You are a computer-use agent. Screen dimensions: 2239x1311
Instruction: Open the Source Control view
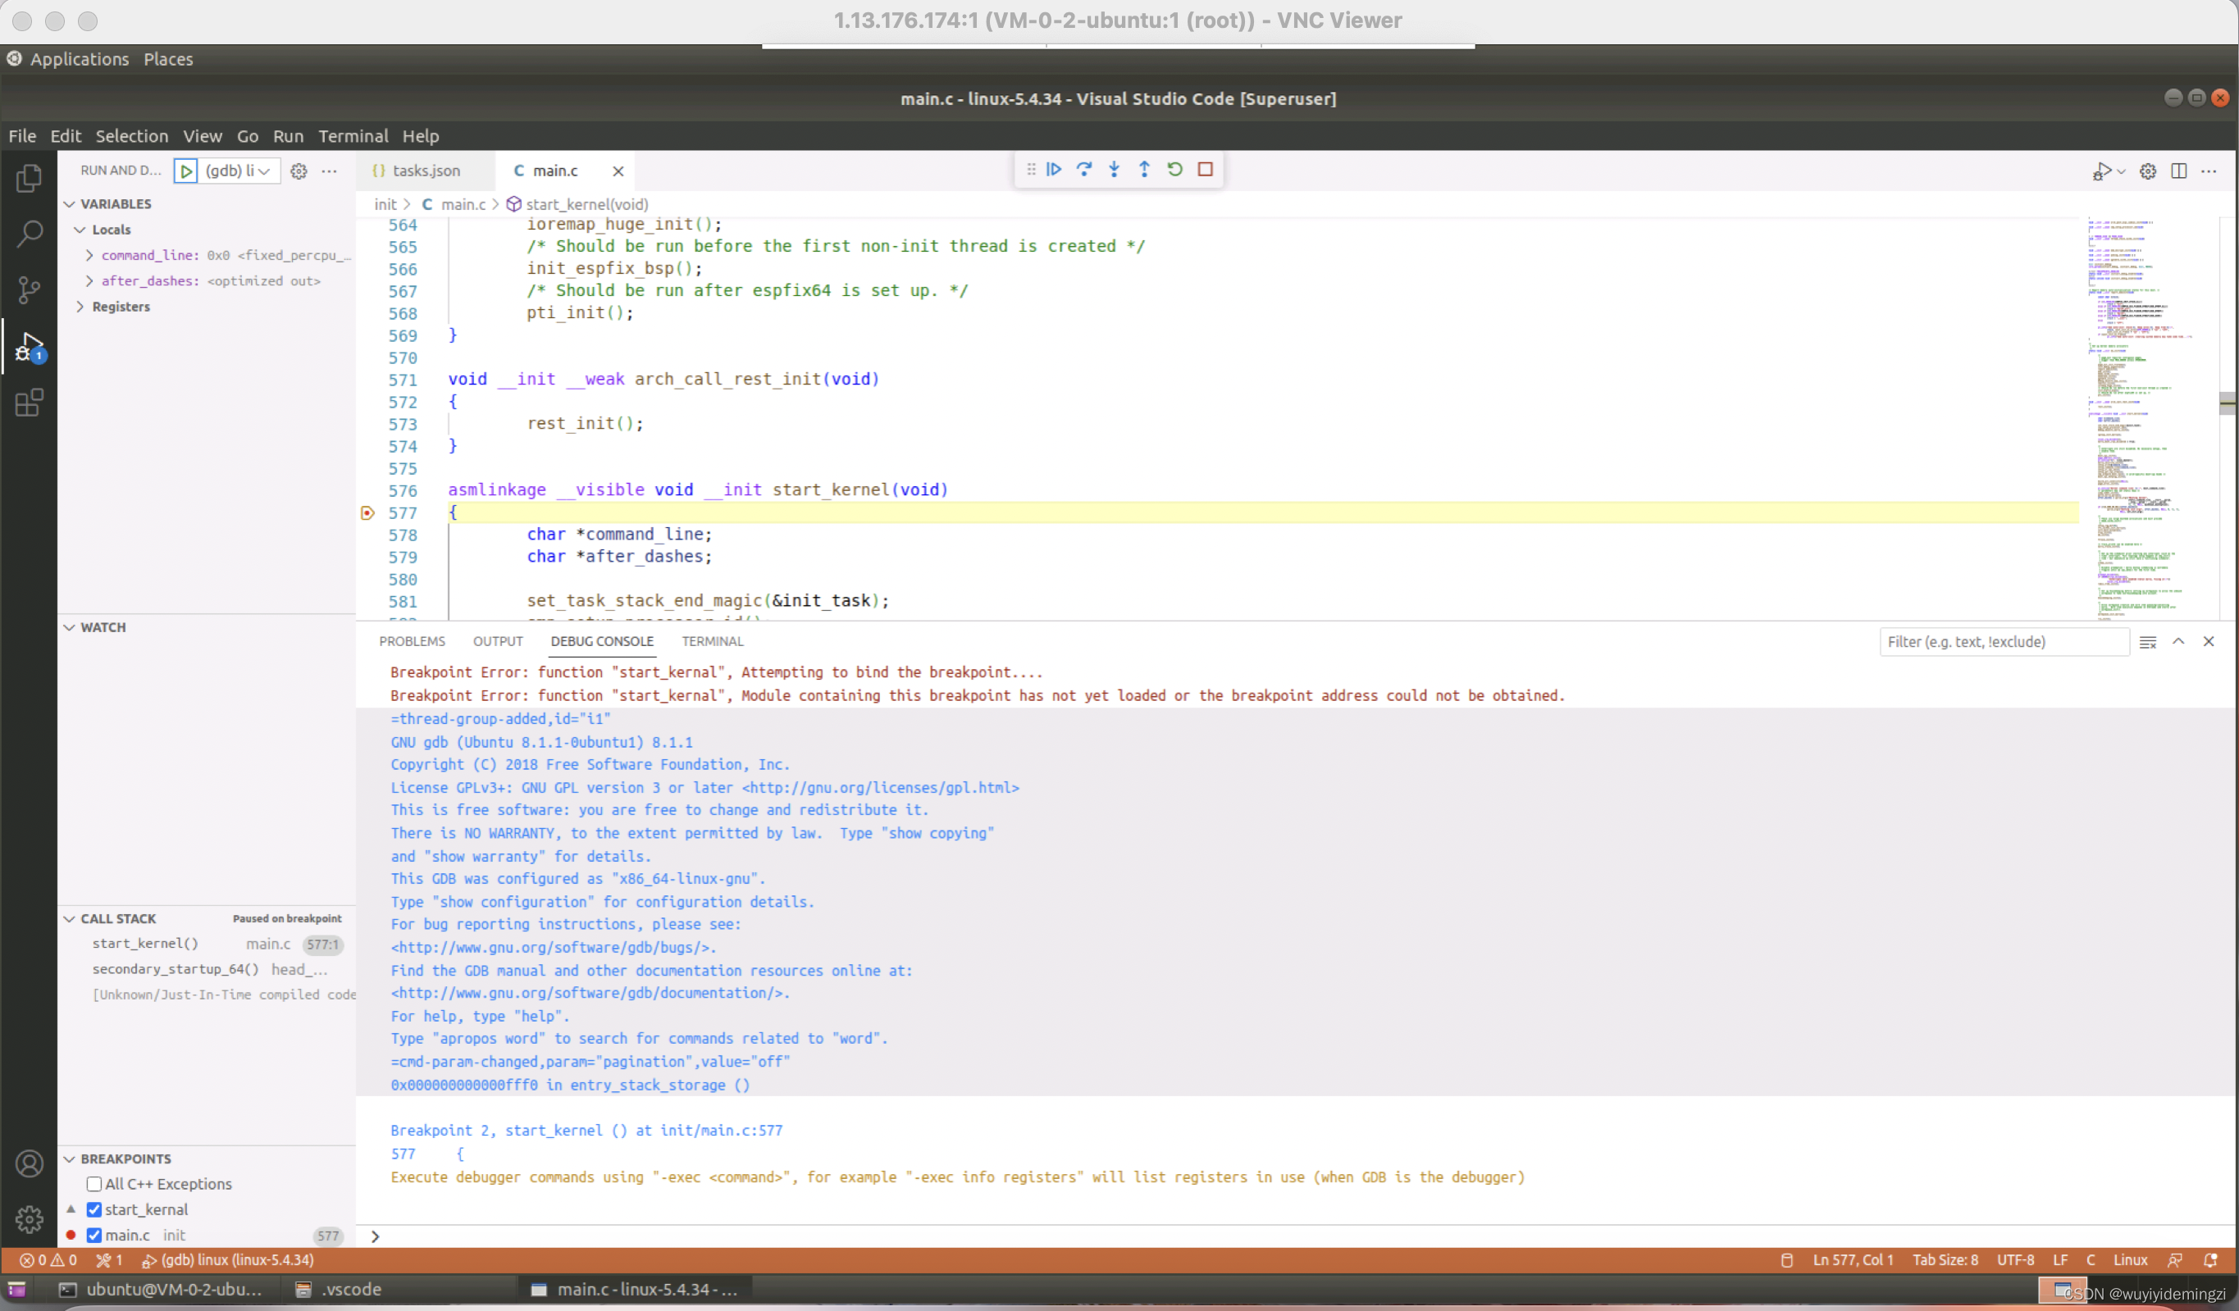tap(29, 289)
